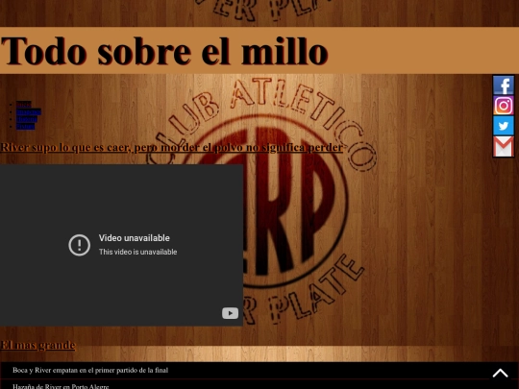This screenshot has width=519, height=389.
Task: Open the Facebook social icon
Action: click(x=504, y=85)
